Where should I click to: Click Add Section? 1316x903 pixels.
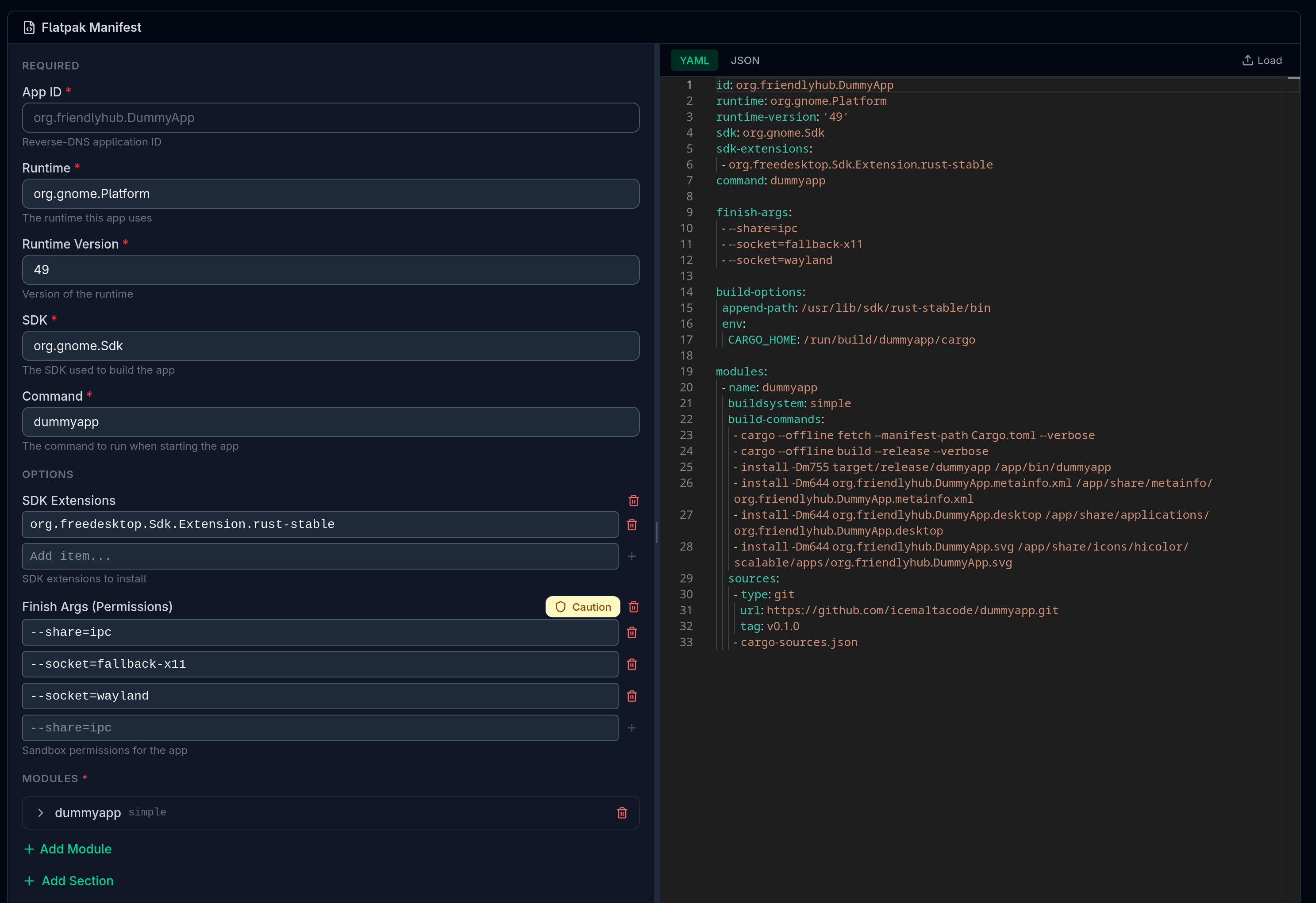[x=69, y=880]
